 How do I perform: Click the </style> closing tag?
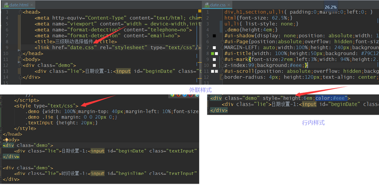[x=25, y=128]
